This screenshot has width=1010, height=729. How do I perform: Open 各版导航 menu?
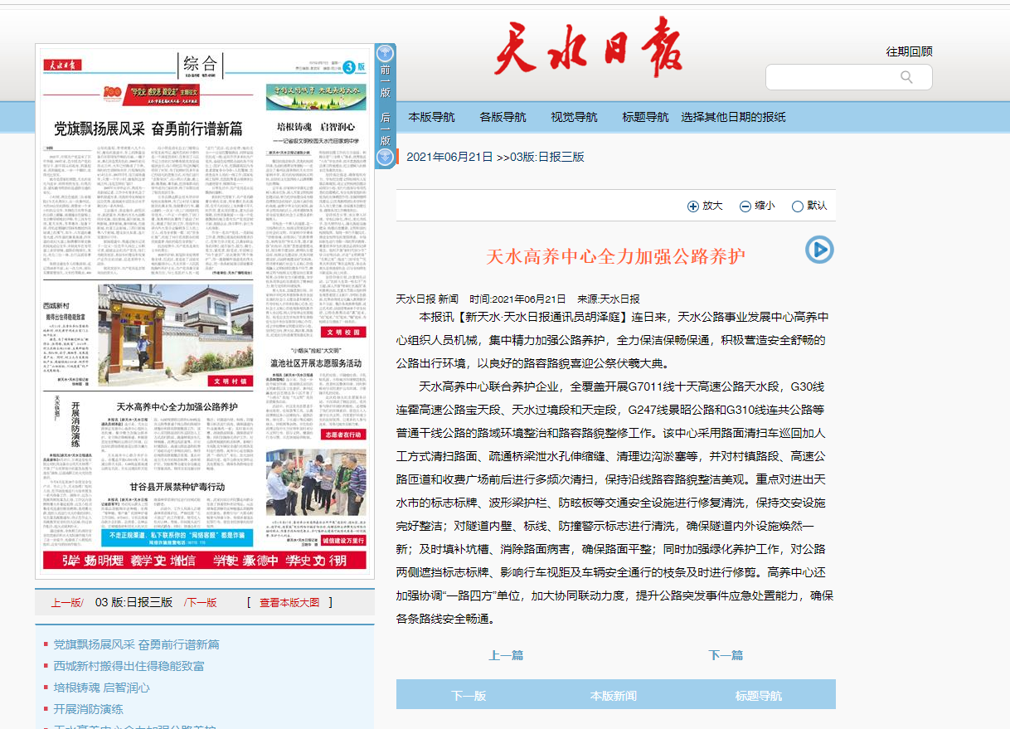pyautogui.click(x=503, y=117)
